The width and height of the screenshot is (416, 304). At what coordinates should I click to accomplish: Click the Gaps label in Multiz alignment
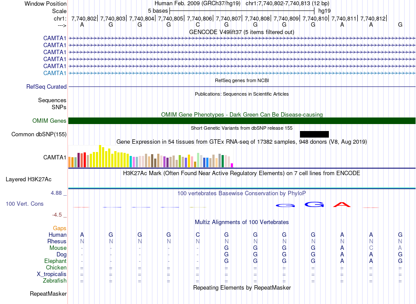click(60, 228)
